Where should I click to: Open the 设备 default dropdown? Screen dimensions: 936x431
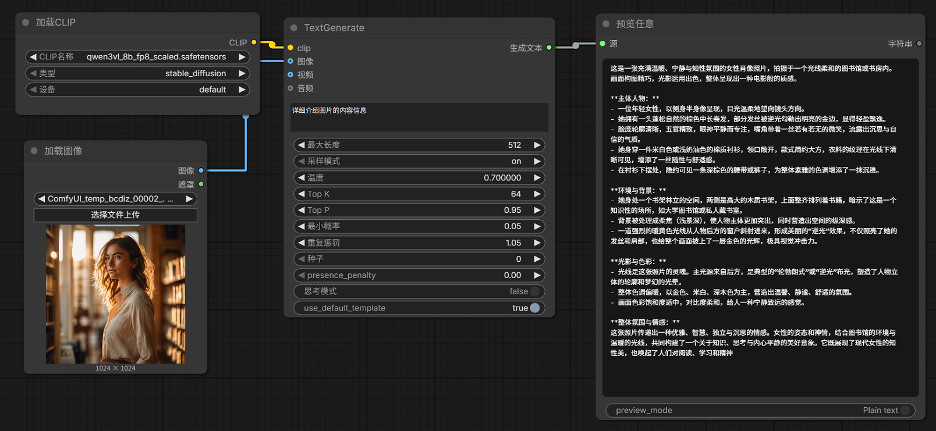click(138, 90)
